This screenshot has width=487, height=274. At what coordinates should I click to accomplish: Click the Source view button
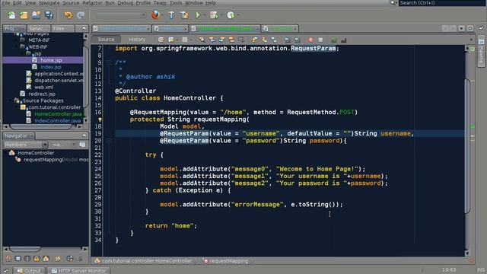[x=106, y=40]
